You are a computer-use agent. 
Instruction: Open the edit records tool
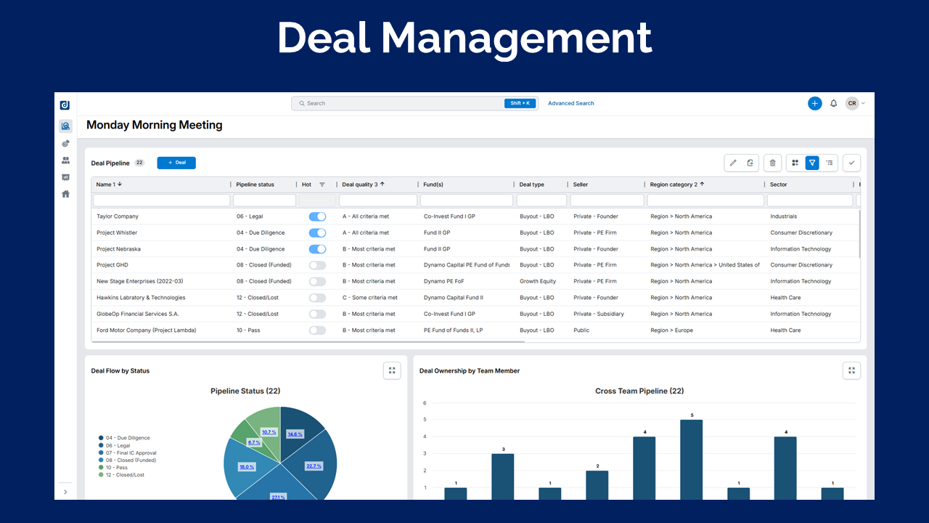point(732,163)
